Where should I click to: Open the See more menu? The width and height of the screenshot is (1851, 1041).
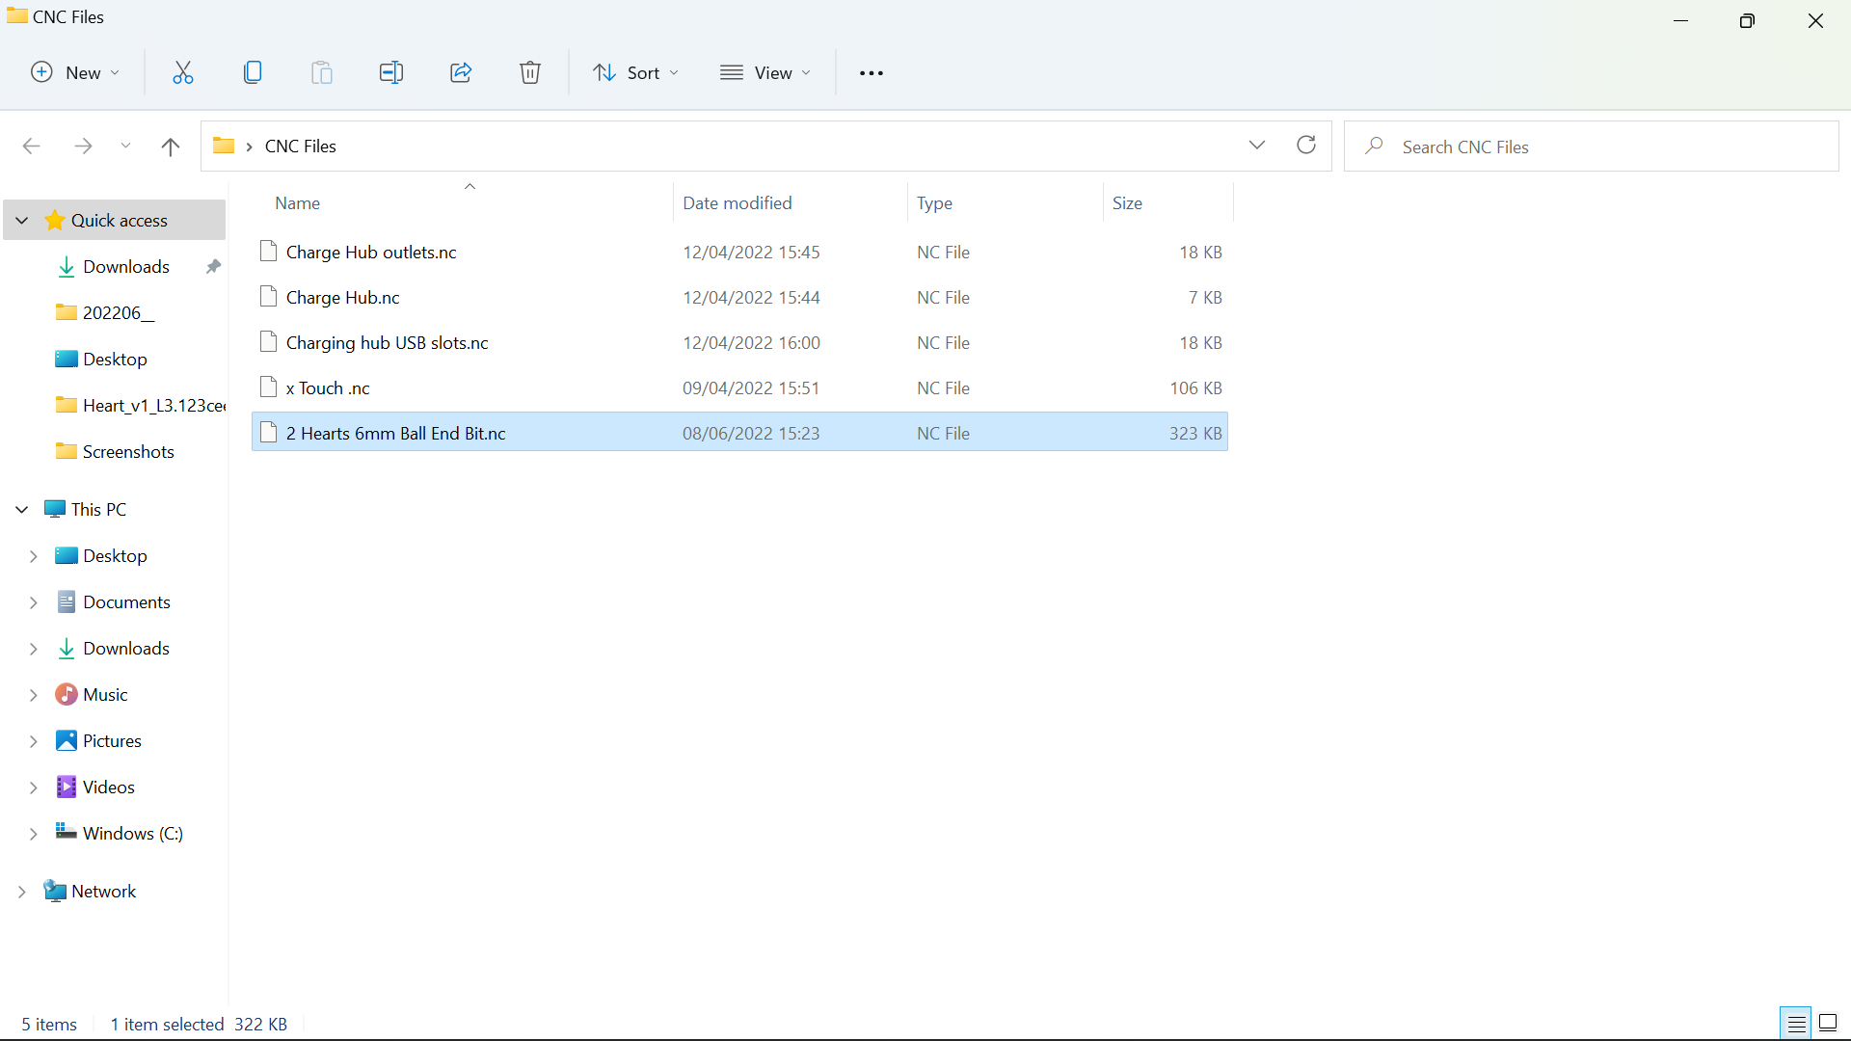pos(871,72)
